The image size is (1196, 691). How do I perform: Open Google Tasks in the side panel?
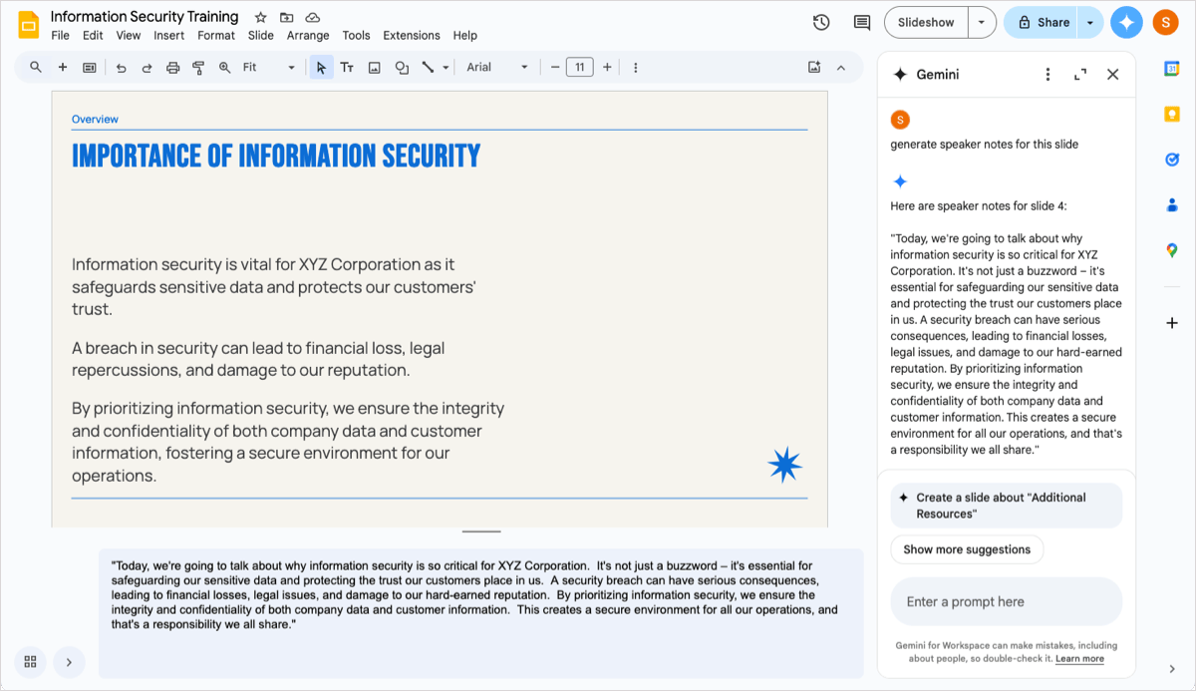pyautogui.click(x=1172, y=160)
